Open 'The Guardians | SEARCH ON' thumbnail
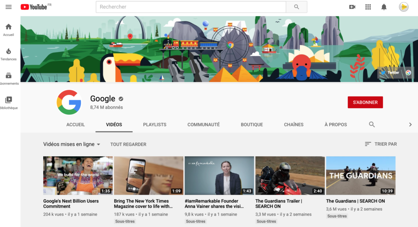Screen dimensions: 418x227 click(x=360, y=175)
